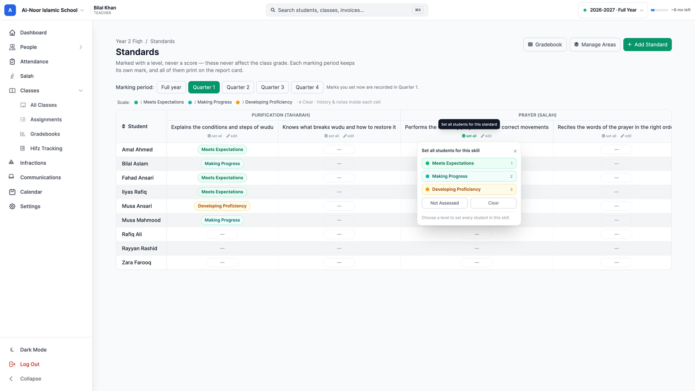Click Clear in set-all popup
695x391 pixels.
tap(493, 203)
